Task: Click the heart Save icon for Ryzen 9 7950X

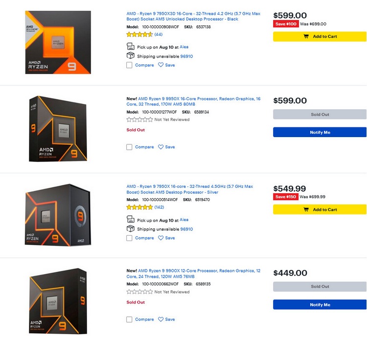Action: pyautogui.click(x=161, y=238)
